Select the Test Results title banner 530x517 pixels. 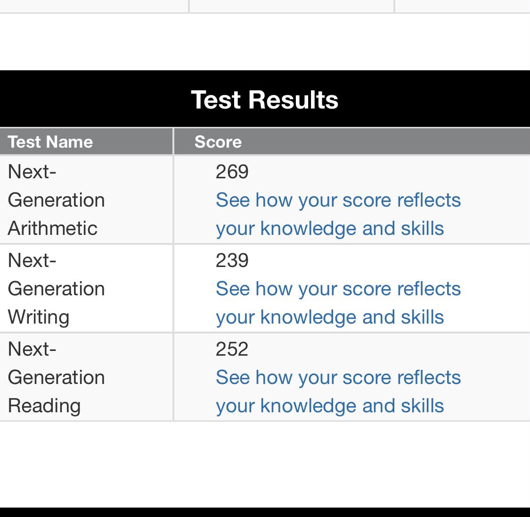point(265,99)
